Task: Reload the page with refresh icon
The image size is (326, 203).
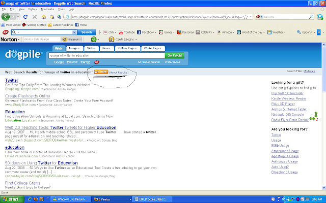Action: click(x=25, y=17)
